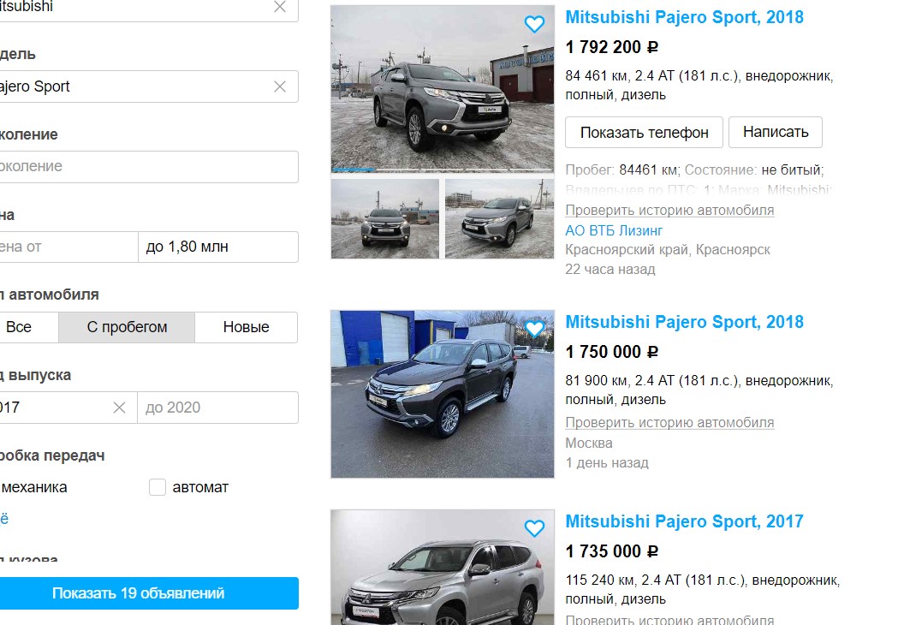The height and width of the screenshot is (625, 904).
Task: Open the до 1,80 млн price field
Action: [x=218, y=247]
